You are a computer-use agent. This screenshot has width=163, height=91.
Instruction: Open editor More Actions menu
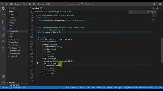tap(160, 8)
